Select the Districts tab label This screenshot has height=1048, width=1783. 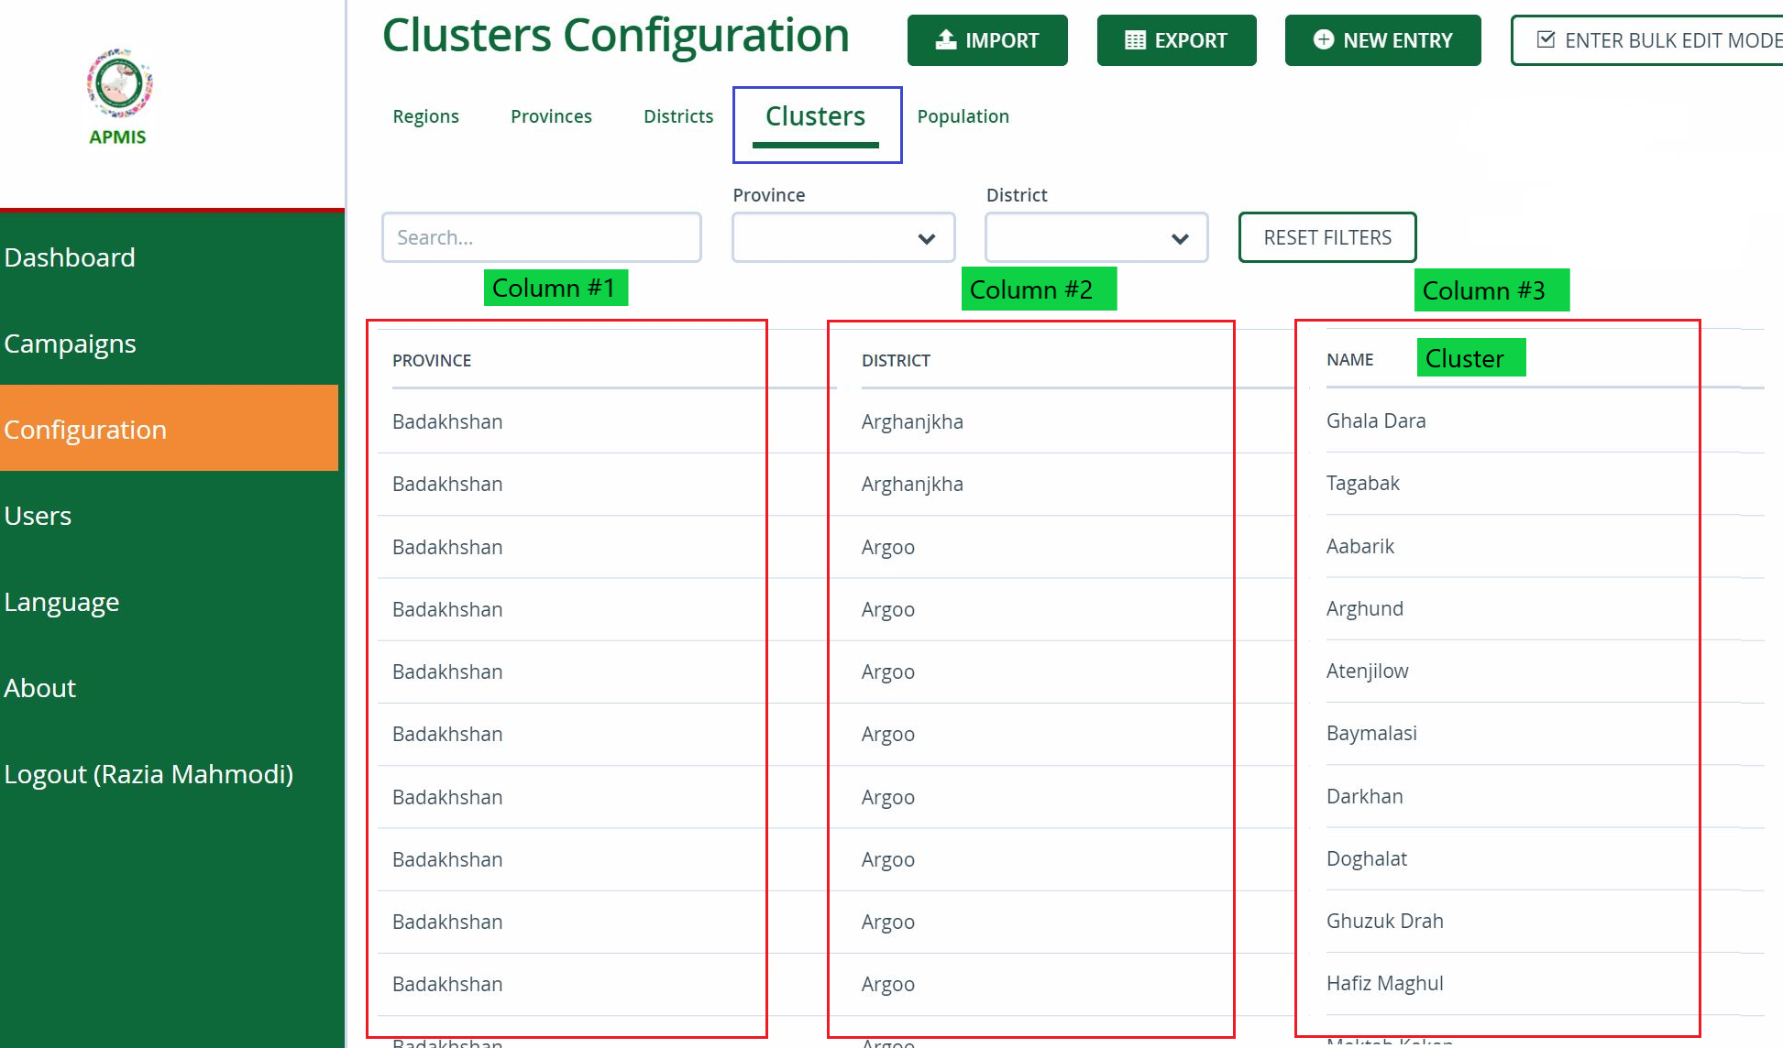click(x=678, y=115)
